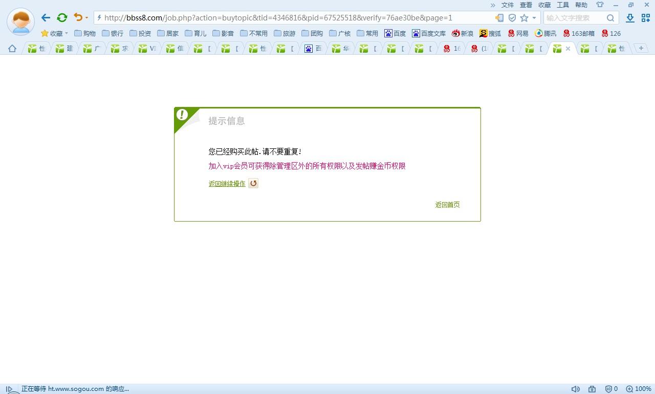Open the 126 bookmark
Viewport: 655px width, 394px height.
click(611, 33)
